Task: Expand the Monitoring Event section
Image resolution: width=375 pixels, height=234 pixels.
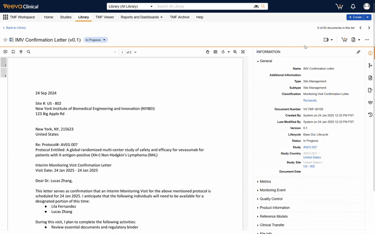Action: (271, 190)
